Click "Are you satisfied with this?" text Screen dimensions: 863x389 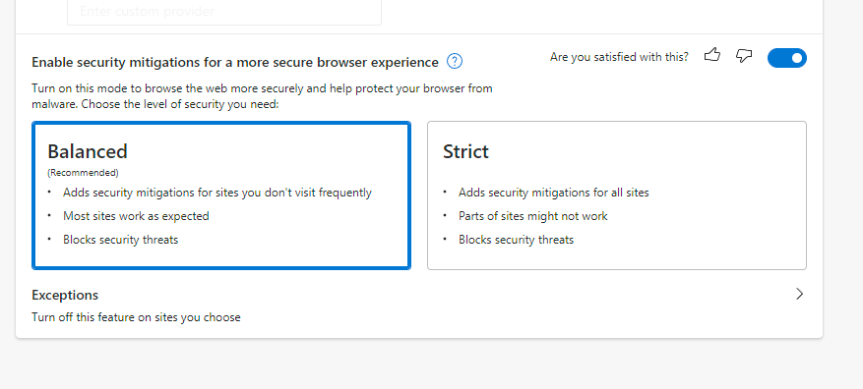tap(619, 57)
